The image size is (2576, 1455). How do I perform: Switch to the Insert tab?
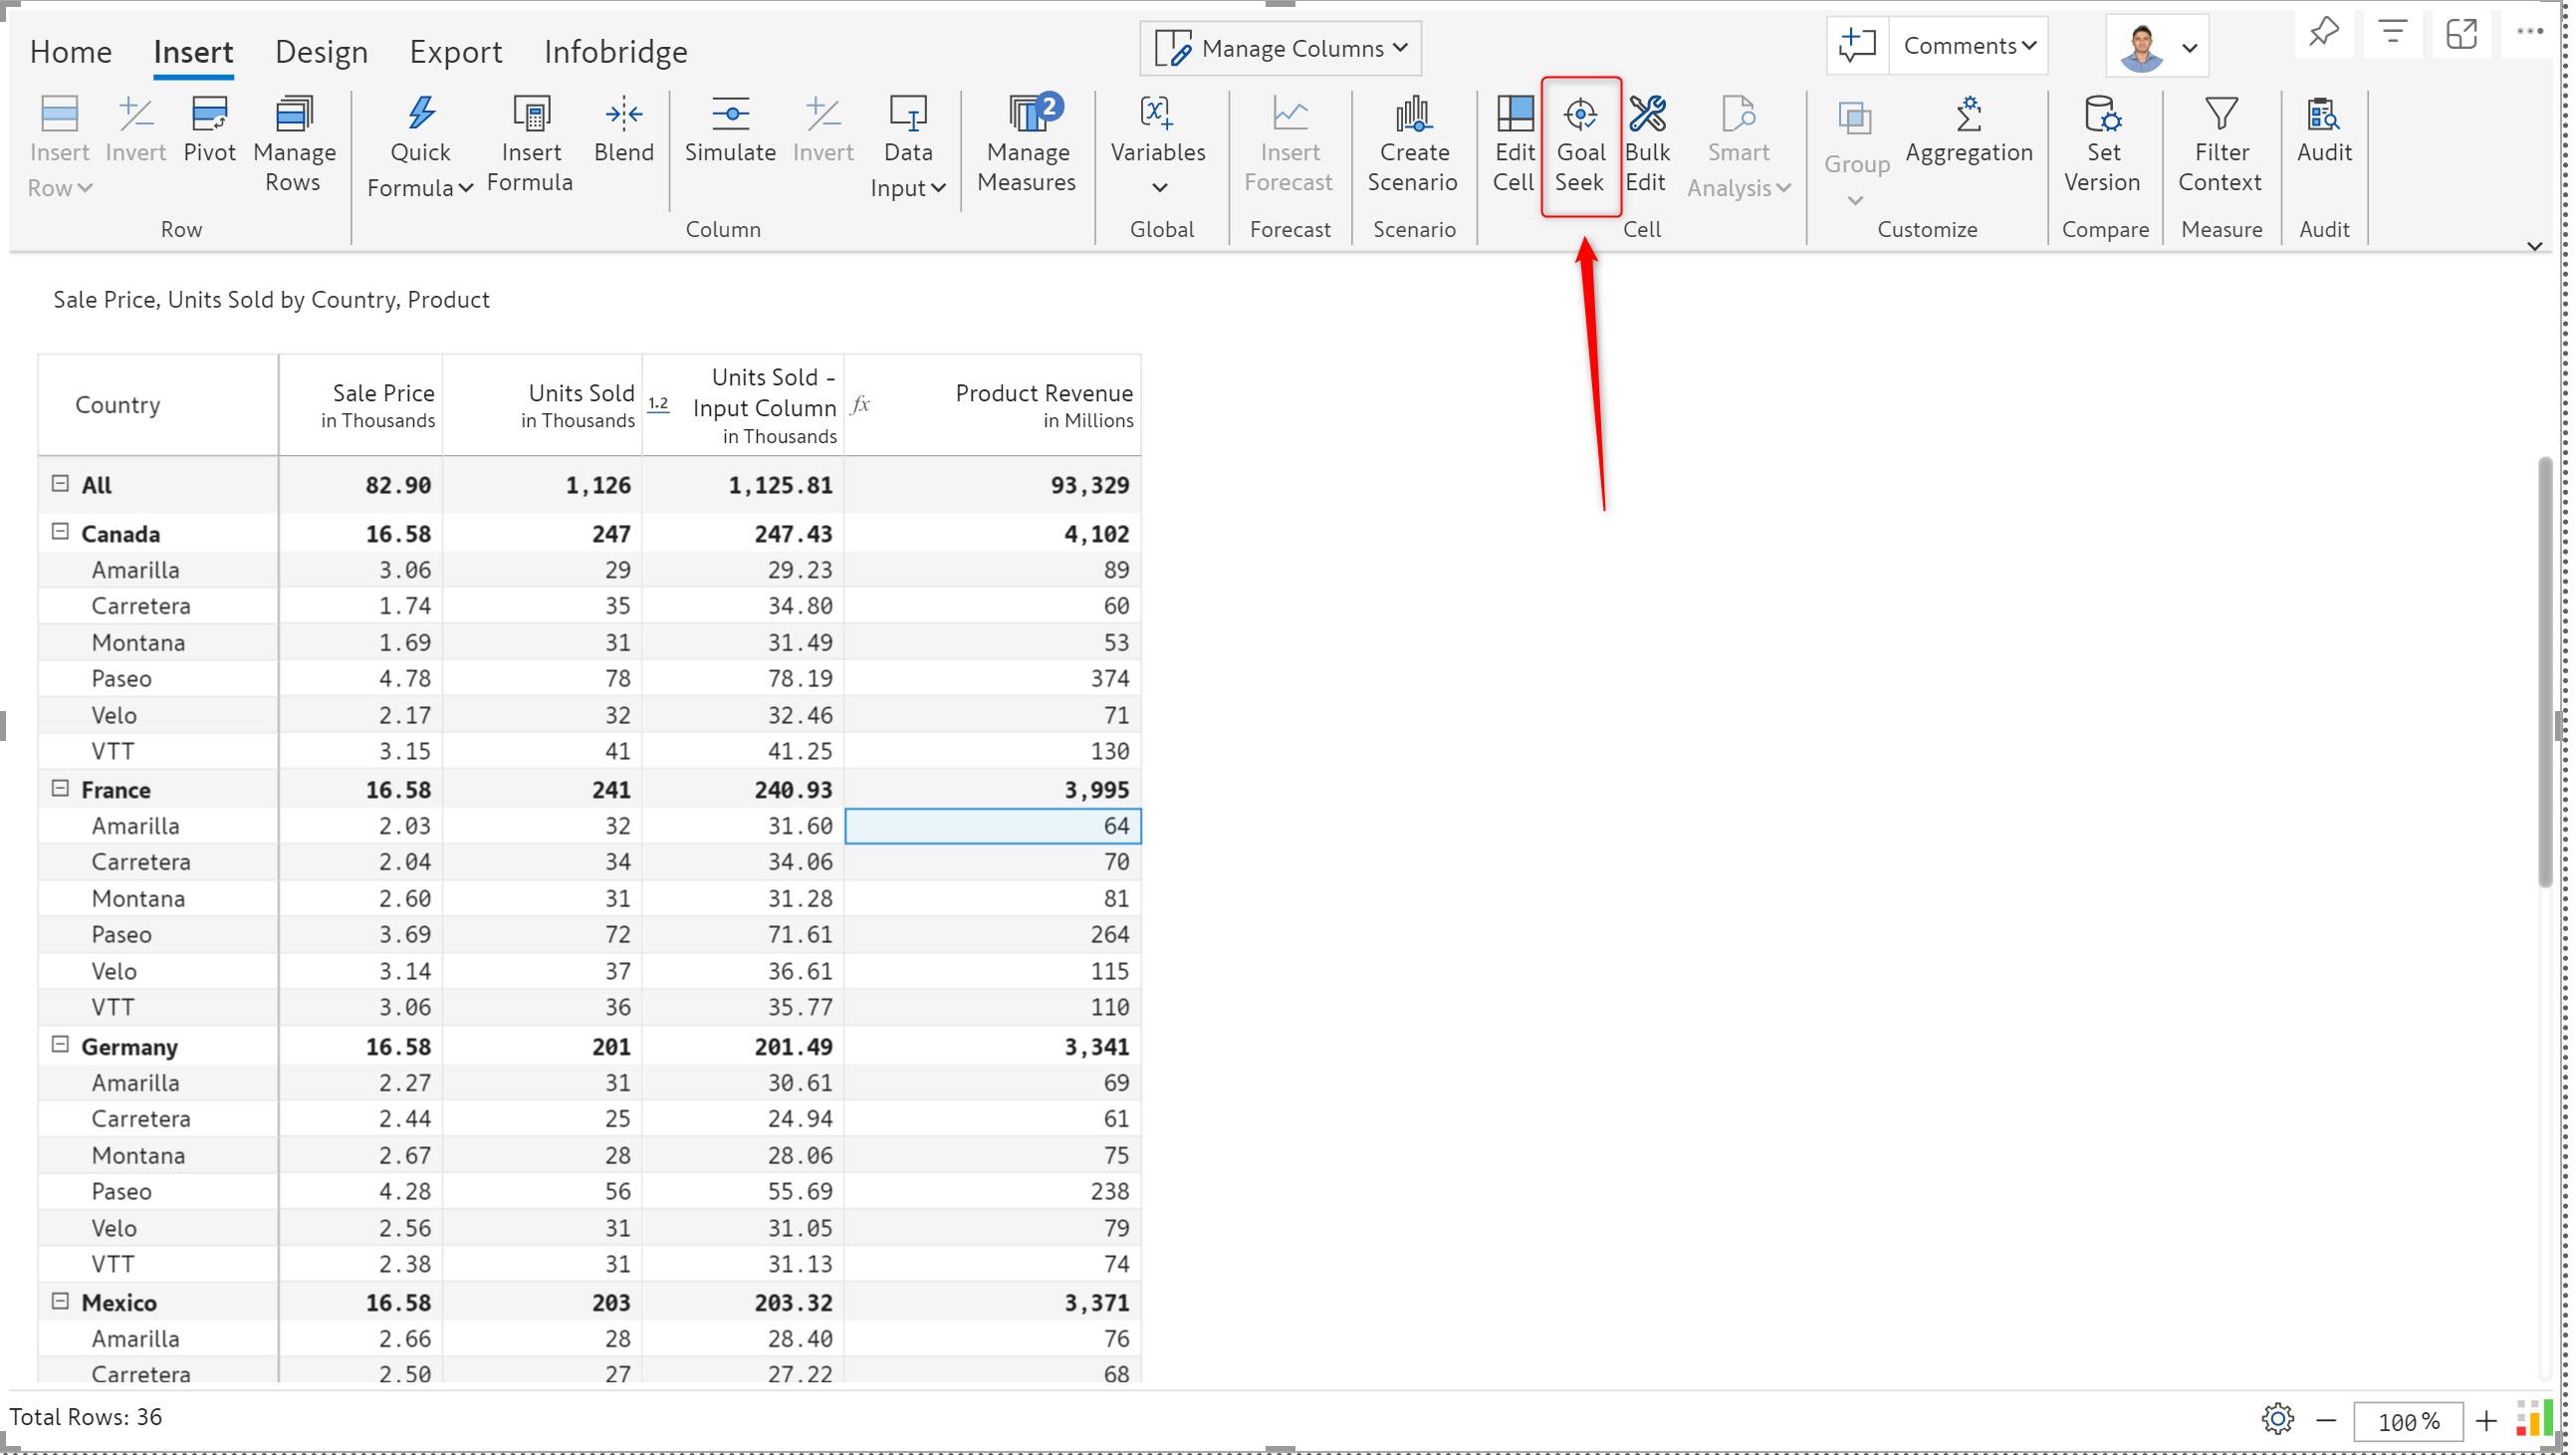pos(193,51)
